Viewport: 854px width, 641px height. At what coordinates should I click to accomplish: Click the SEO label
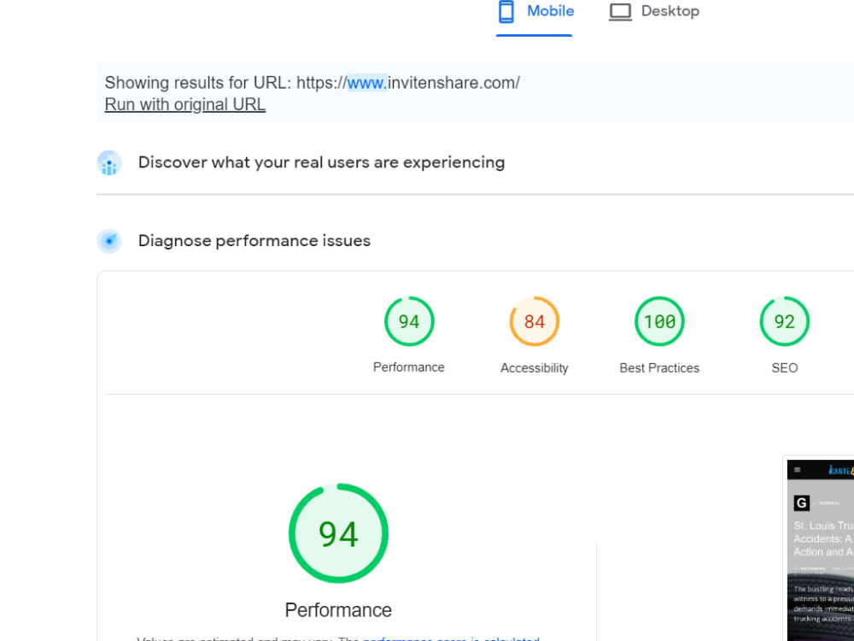coord(784,368)
